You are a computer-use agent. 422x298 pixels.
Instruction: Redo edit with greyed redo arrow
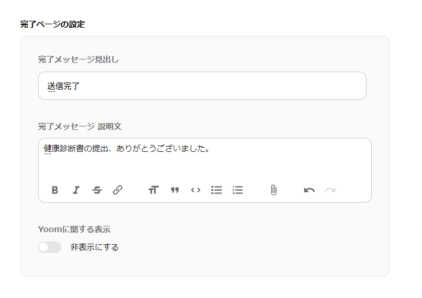[x=330, y=191]
